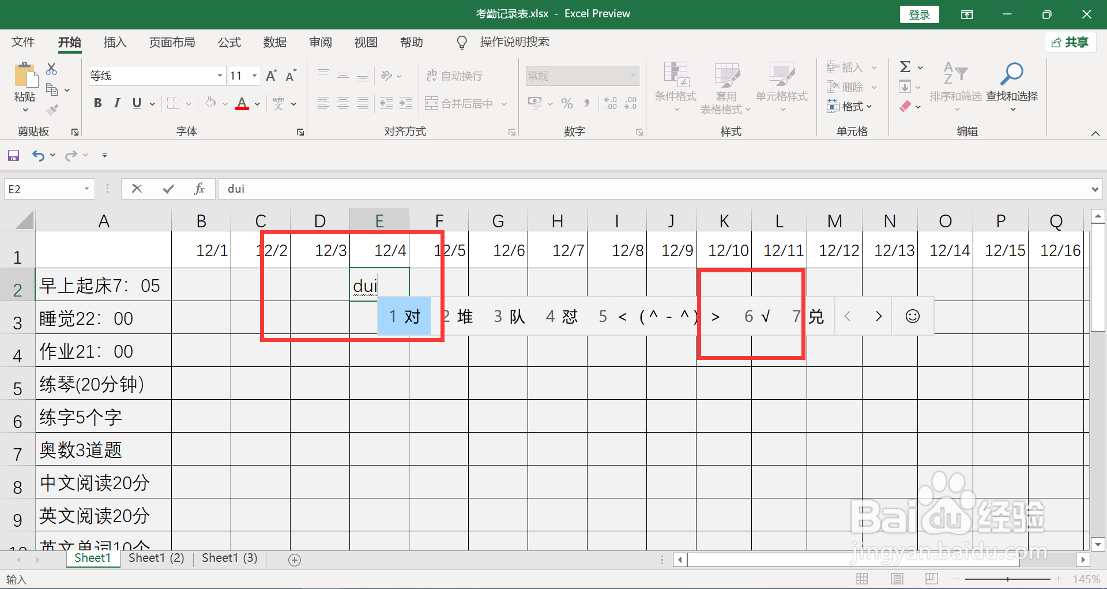Click the Conditional Formatting icon

click(x=676, y=74)
